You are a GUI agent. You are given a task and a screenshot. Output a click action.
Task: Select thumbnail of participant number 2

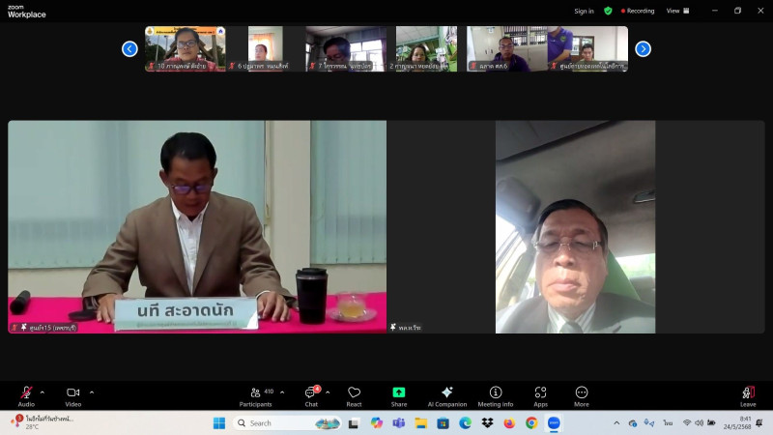point(426,49)
